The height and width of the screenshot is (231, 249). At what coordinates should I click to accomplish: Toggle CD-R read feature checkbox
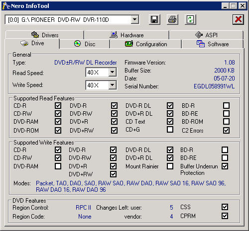pyautogui.click(x=58, y=105)
